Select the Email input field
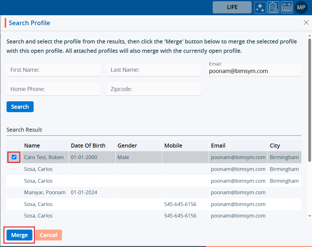 click(254, 71)
